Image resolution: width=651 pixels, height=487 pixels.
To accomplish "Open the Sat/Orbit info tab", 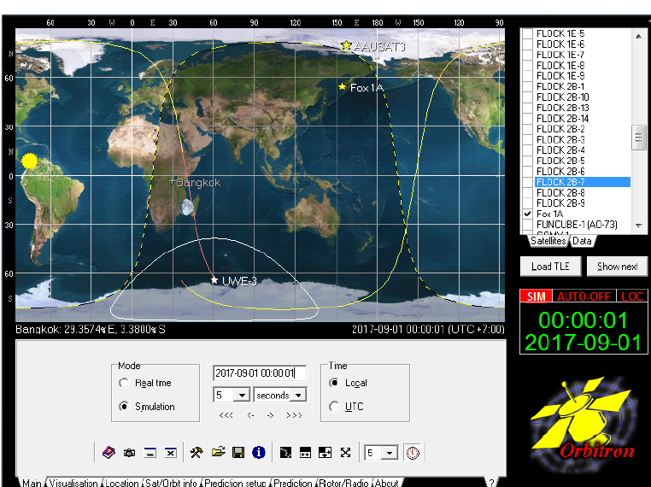I will pos(172,483).
